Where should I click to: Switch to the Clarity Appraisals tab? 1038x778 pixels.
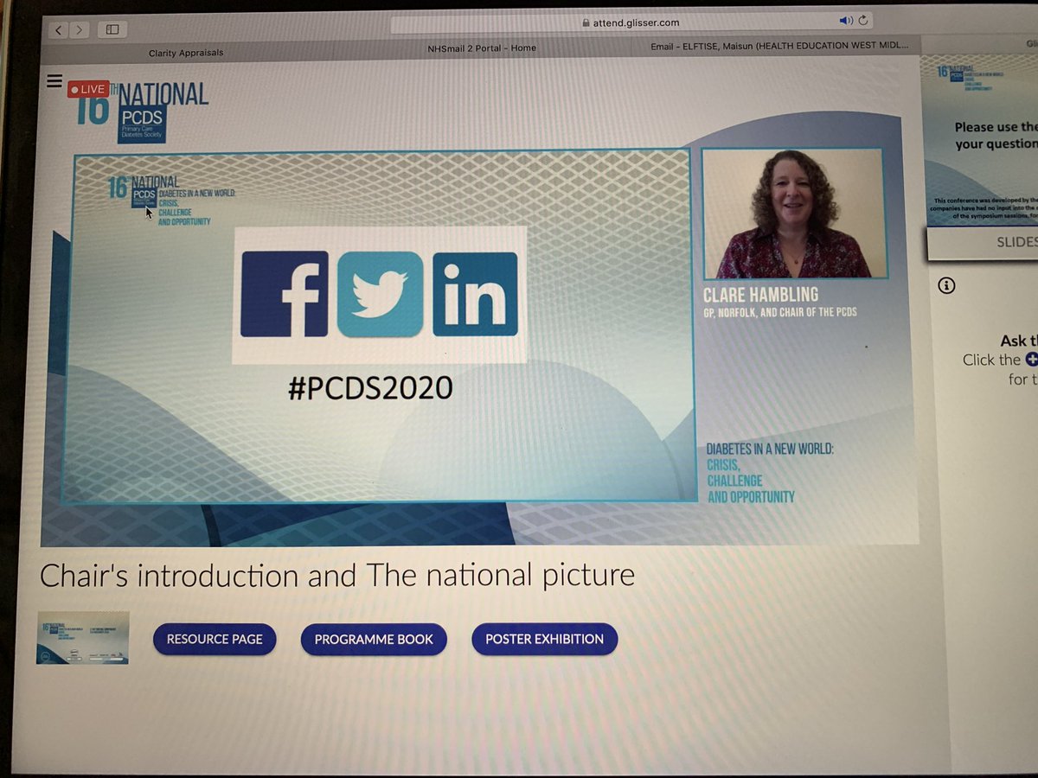186,53
